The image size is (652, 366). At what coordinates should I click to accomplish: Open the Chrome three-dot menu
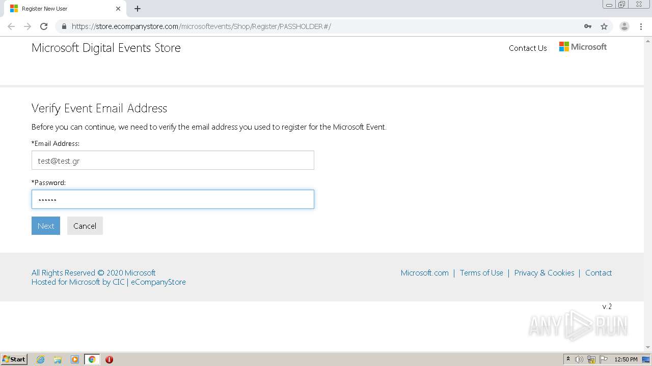(x=641, y=26)
